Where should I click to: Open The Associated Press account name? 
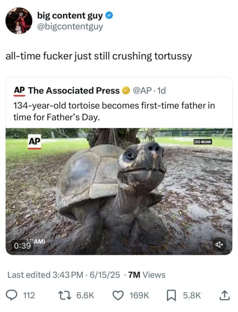[74, 91]
